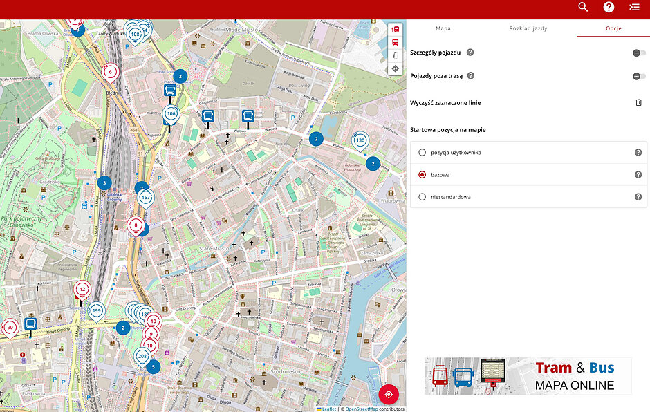Open the OpenStreetMap contributors link
650x412 pixels.
(362, 409)
